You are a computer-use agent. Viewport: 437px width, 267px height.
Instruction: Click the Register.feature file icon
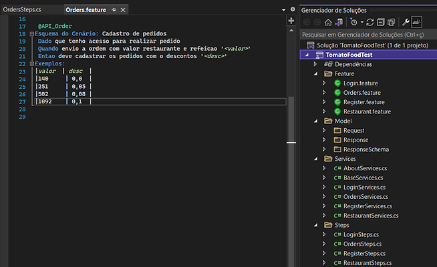[x=337, y=102]
